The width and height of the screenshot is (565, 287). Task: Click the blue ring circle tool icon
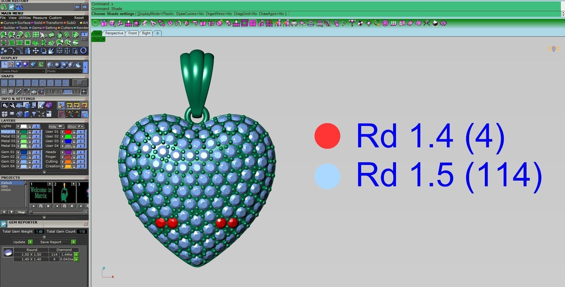(83, 51)
